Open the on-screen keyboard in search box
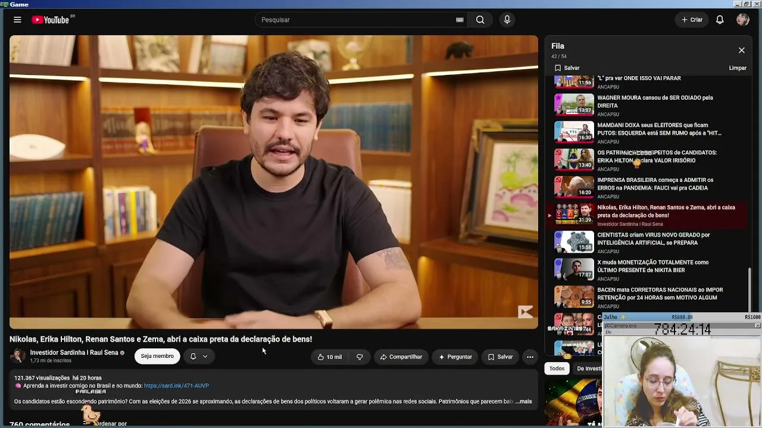Image resolution: width=762 pixels, height=428 pixels. point(460,20)
